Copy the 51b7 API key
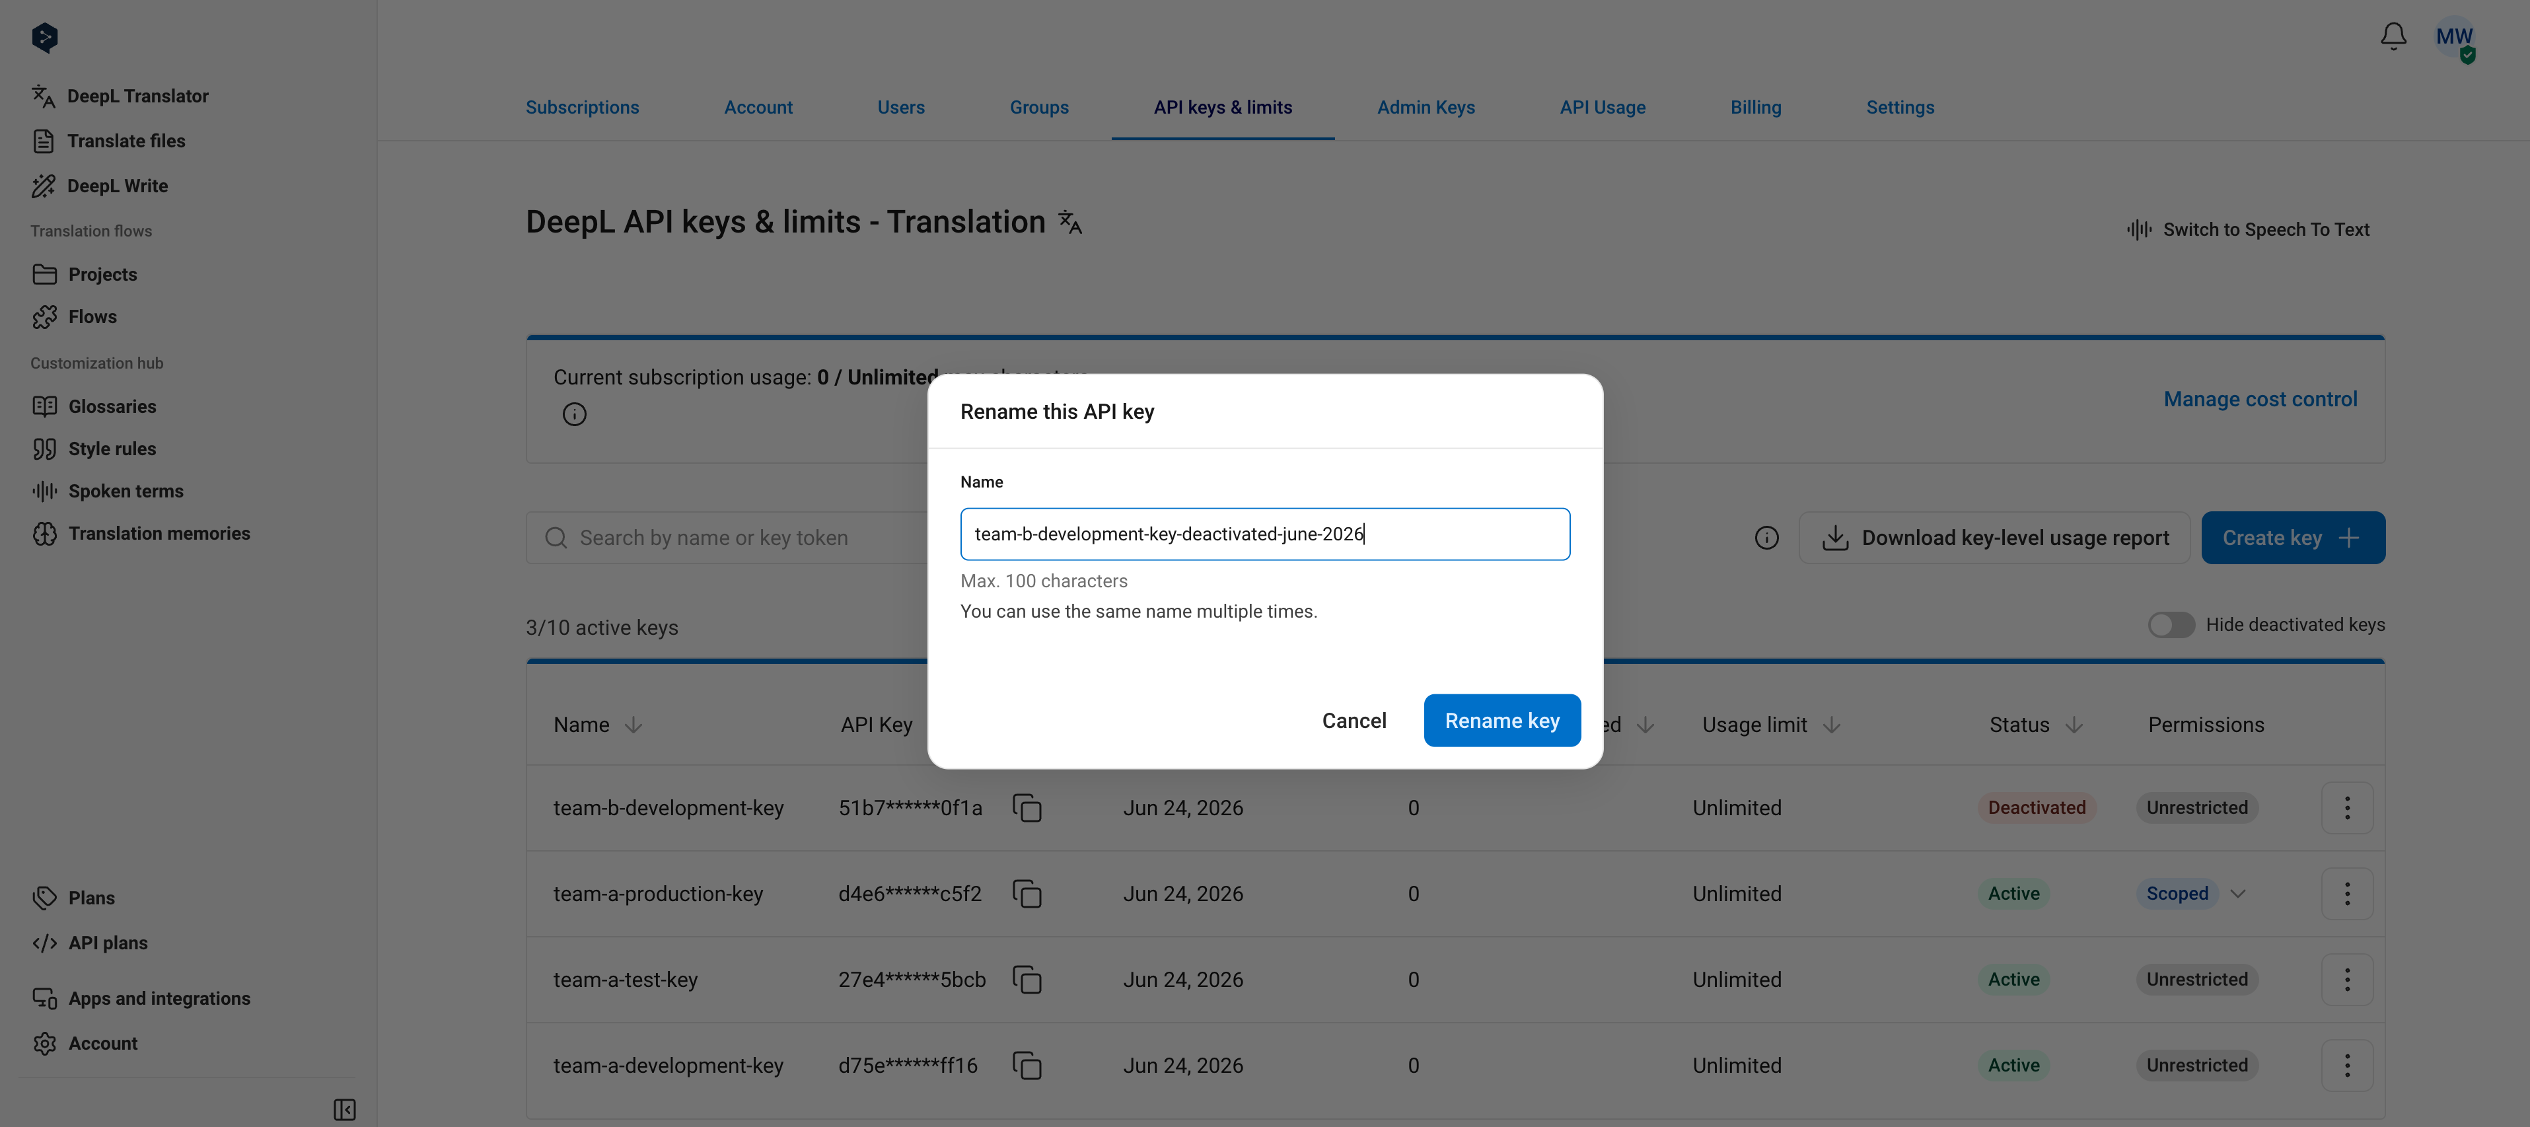 pyautogui.click(x=1027, y=808)
